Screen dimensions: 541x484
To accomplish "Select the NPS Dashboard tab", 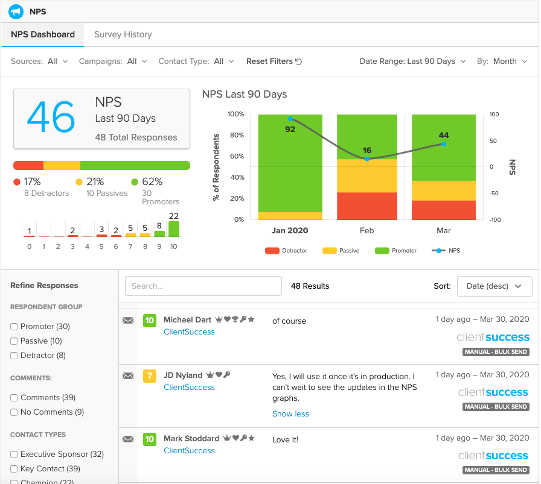I will tap(43, 34).
